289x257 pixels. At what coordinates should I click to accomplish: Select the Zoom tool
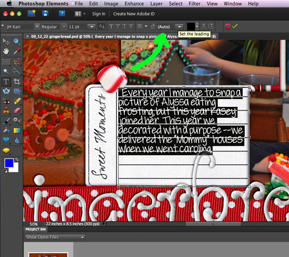[x=17, y=42]
